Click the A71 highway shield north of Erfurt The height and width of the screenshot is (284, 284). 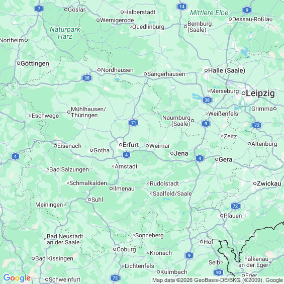pos(134,123)
